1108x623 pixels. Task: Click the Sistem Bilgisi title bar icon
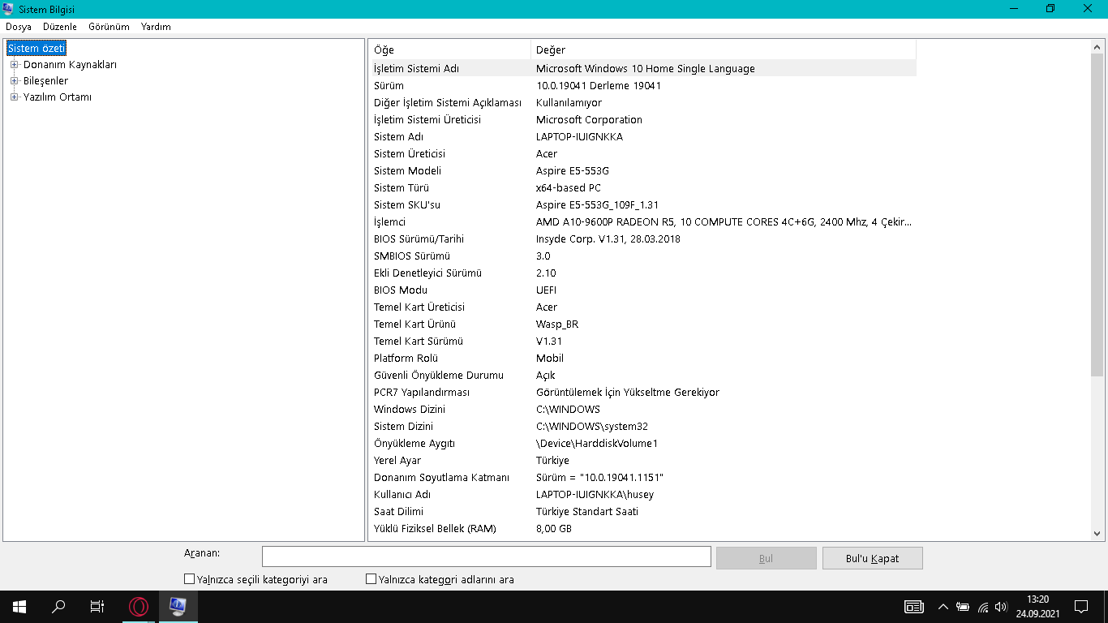(x=9, y=9)
